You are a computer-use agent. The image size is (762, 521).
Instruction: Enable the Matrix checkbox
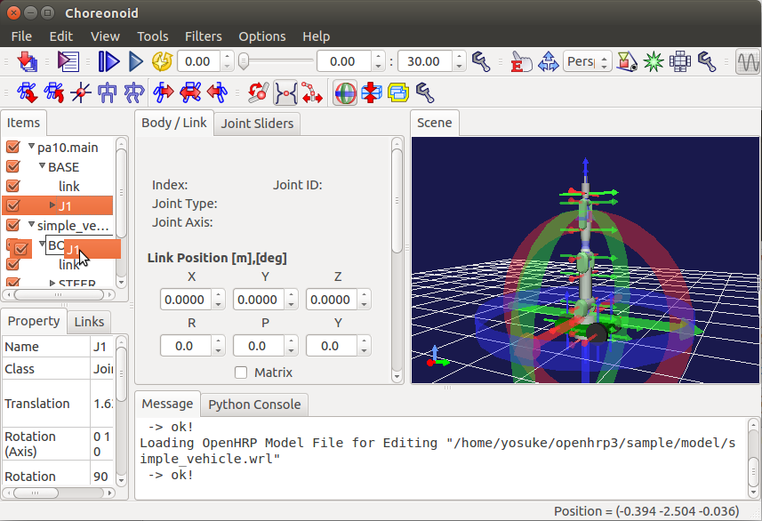click(x=241, y=373)
